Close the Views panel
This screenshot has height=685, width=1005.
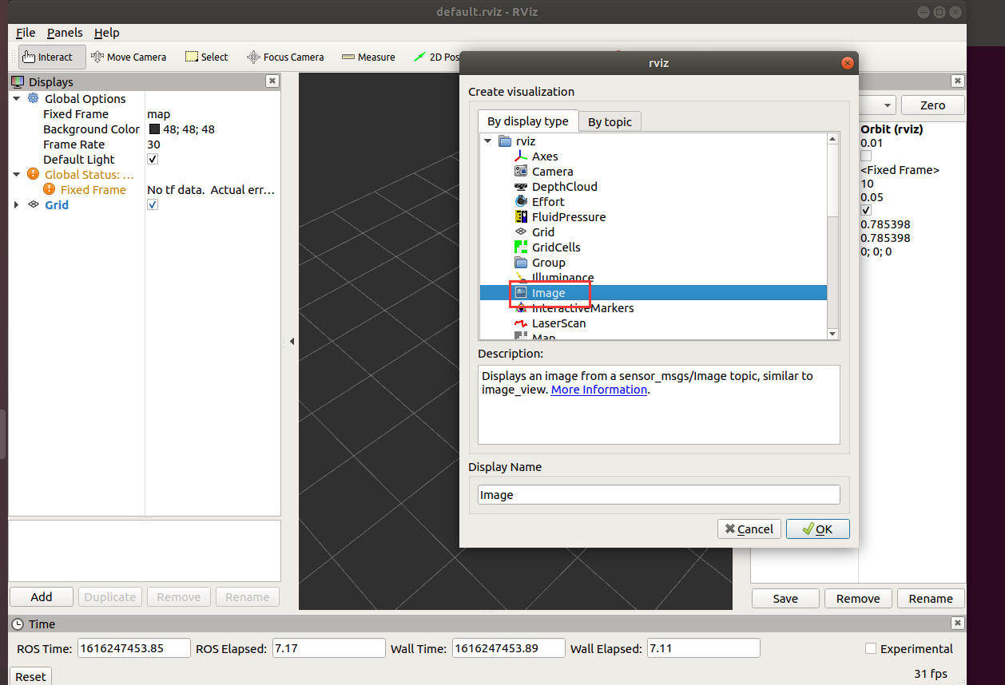[957, 81]
